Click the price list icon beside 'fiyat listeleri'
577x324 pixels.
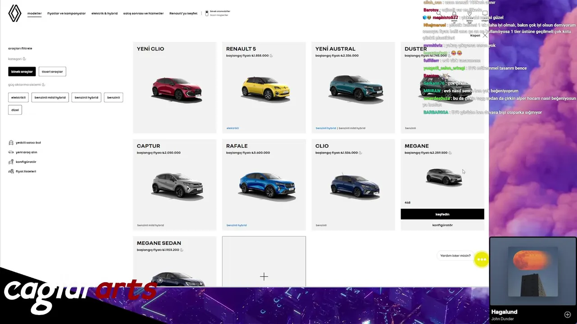(11, 171)
